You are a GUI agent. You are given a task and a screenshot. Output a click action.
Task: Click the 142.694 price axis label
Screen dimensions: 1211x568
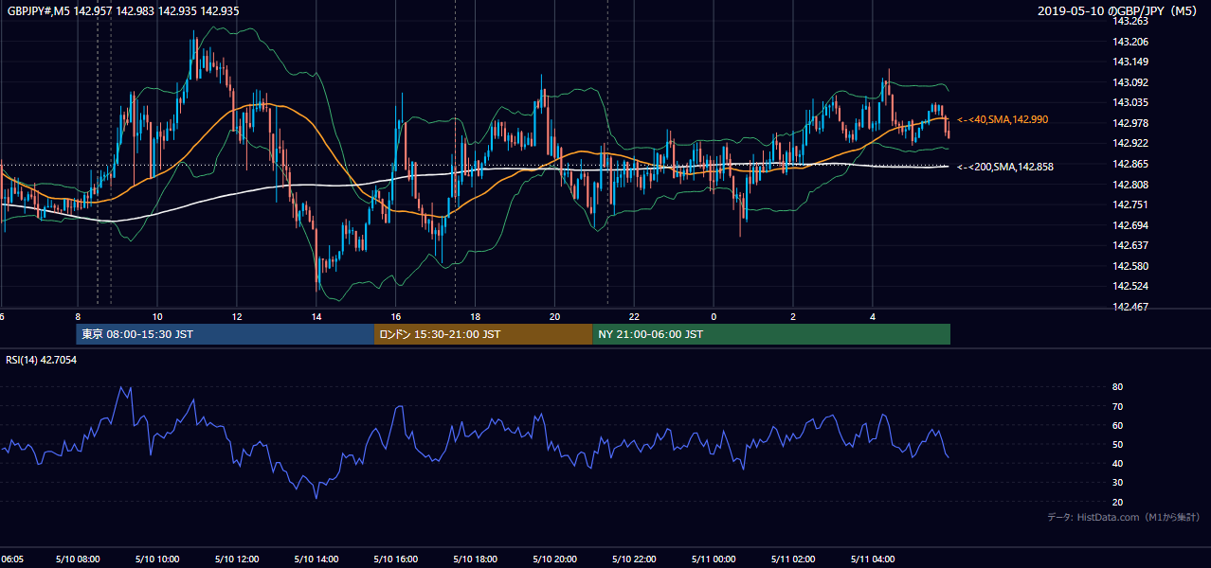coord(1130,225)
